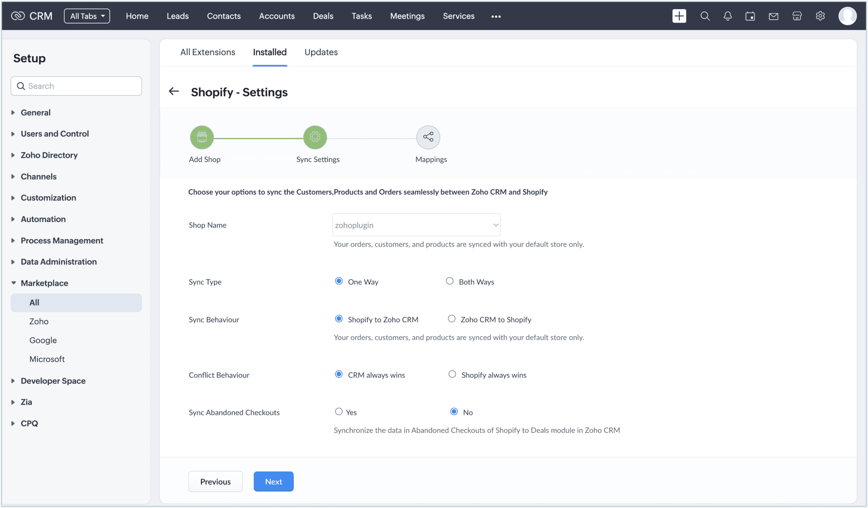This screenshot has height=508, width=868.
Task: Click the Previous button
Action: pyautogui.click(x=215, y=482)
